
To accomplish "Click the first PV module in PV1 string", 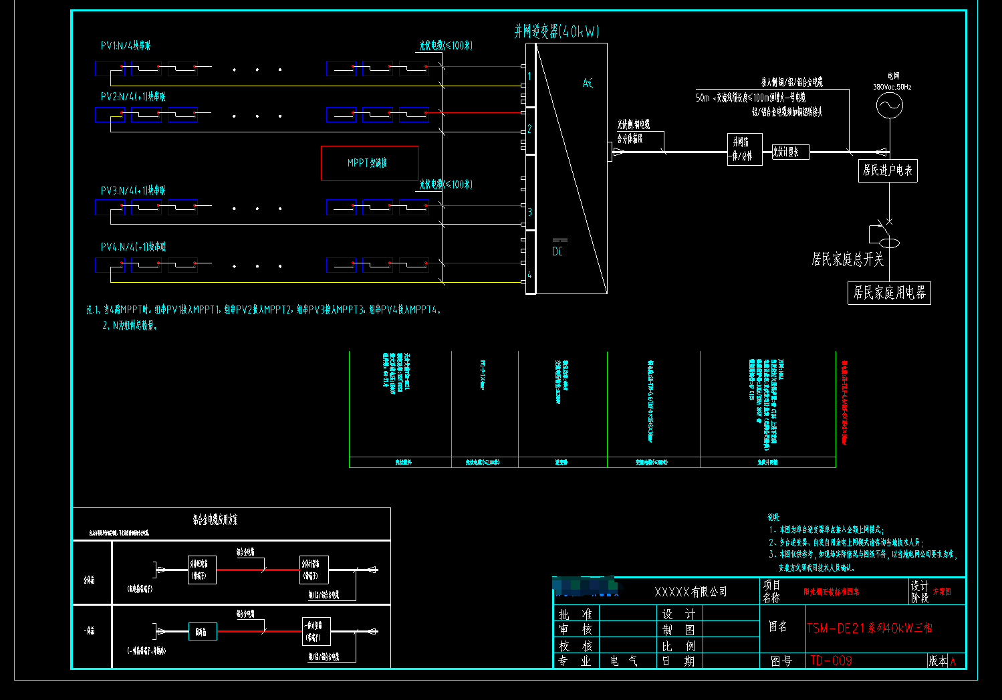I will pyautogui.click(x=110, y=68).
